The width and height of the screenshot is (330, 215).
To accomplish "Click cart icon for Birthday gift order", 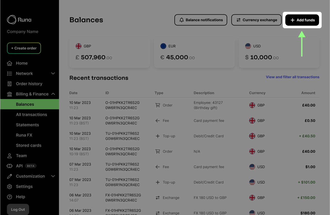I will (x=158, y=105).
